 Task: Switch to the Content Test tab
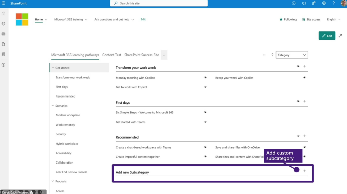[x=111, y=55]
